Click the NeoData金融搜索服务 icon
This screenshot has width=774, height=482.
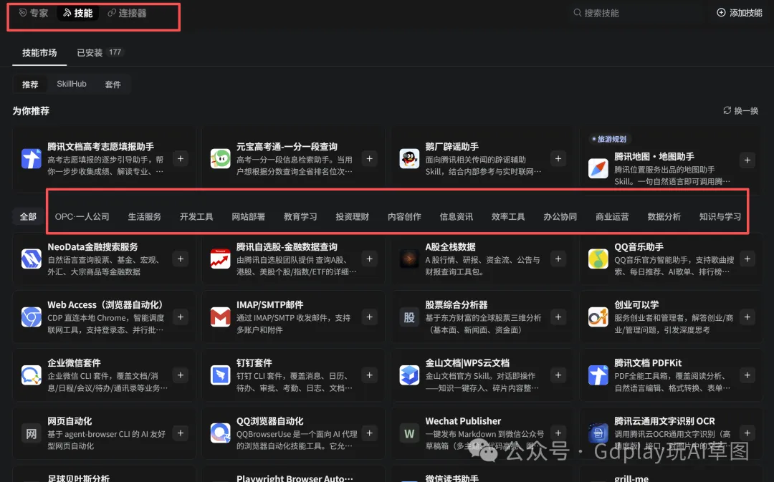[x=31, y=259]
